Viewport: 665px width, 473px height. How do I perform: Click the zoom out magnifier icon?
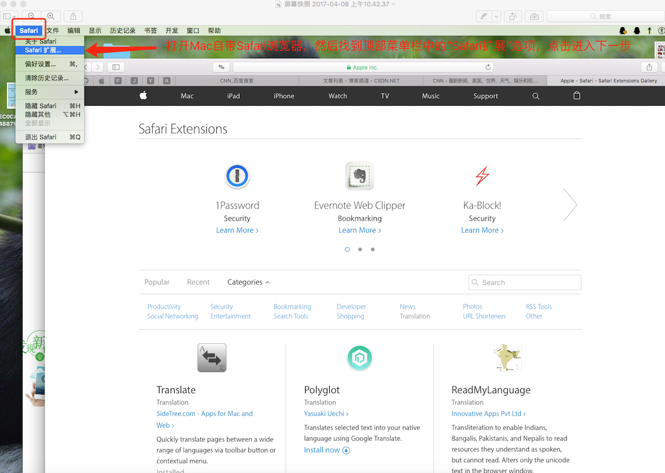(x=31, y=16)
